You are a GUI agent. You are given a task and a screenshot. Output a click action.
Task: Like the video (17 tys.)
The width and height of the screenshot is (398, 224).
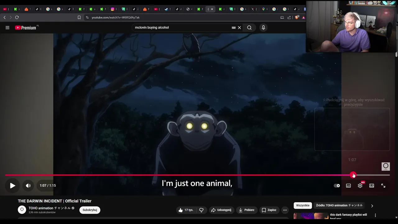click(x=186, y=210)
